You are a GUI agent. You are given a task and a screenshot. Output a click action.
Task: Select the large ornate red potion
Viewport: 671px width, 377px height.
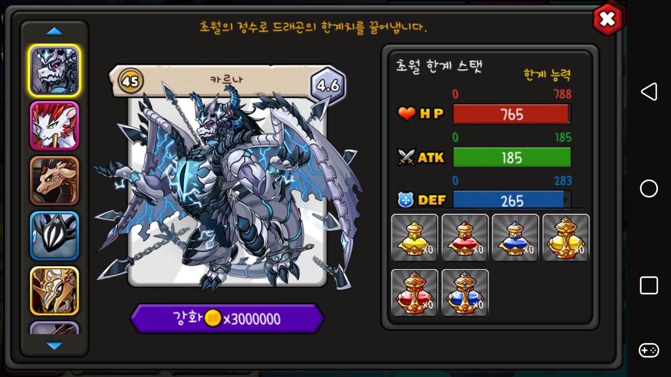(x=415, y=293)
